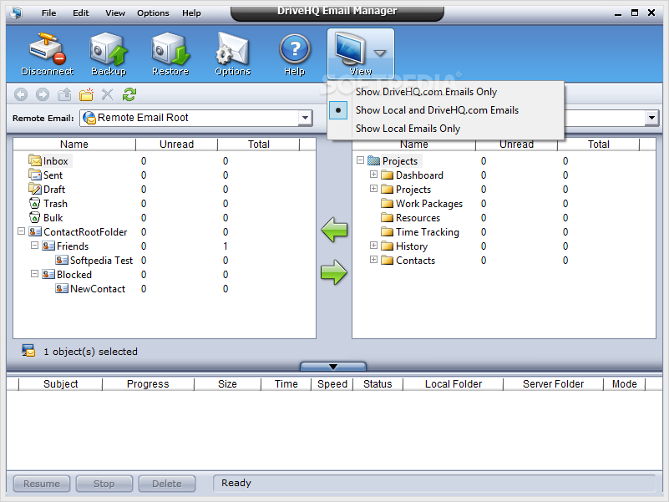Screen dimensions: 669x502
Task: Open the Help menu in menu bar
Action: [x=191, y=13]
